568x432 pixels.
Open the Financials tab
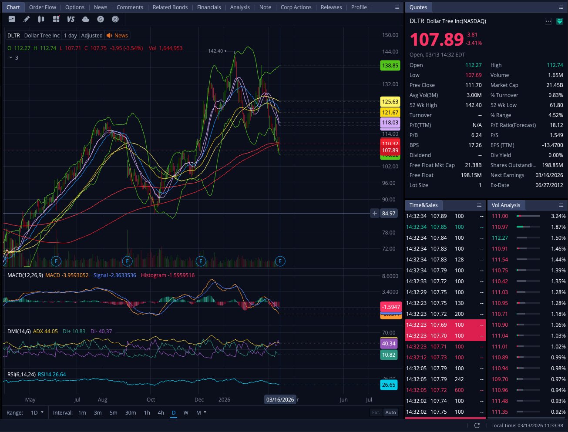point(208,7)
